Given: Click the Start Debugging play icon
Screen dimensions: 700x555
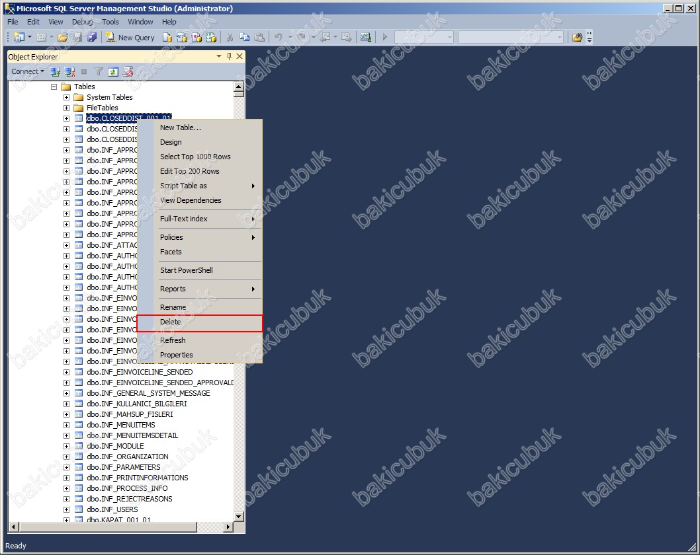Looking at the screenshot, I should (x=385, y=38).
